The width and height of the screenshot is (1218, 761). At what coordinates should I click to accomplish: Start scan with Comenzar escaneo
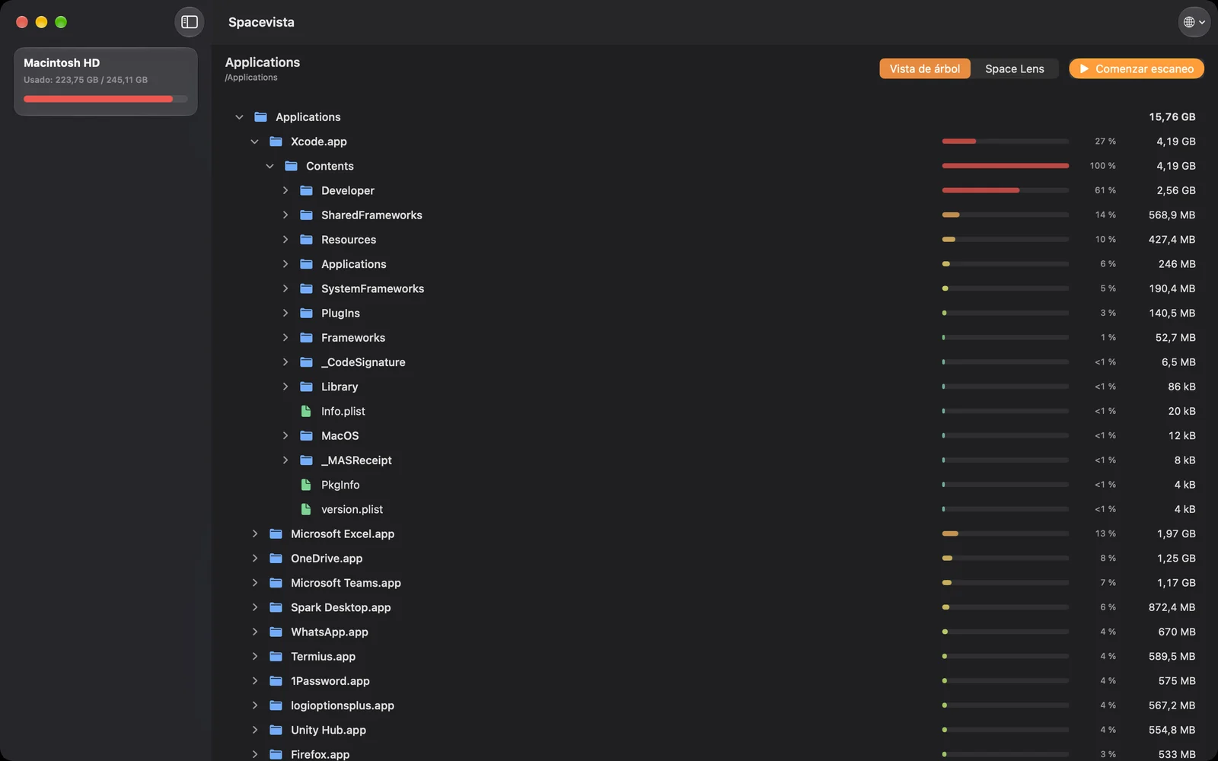tap(1137, 68)
